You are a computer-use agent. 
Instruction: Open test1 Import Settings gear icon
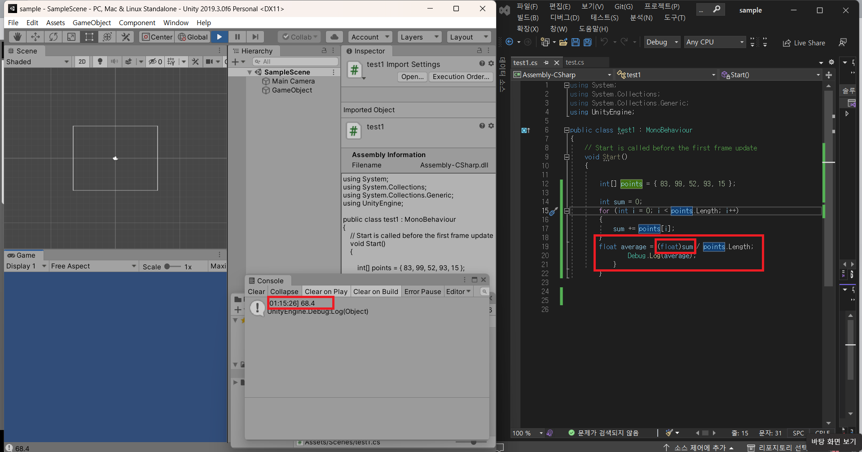[491, 64]
